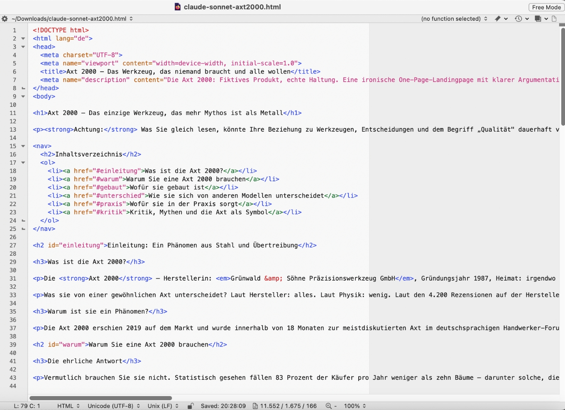Collapse the head block fold triangle on line 3
This screenshot has height=410, width=565.
click(23, 47)
